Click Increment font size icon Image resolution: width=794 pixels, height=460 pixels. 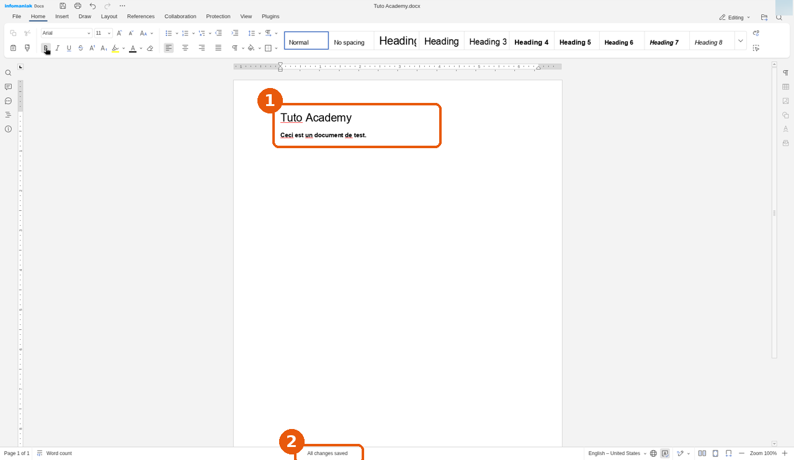(x=120, y=33)
